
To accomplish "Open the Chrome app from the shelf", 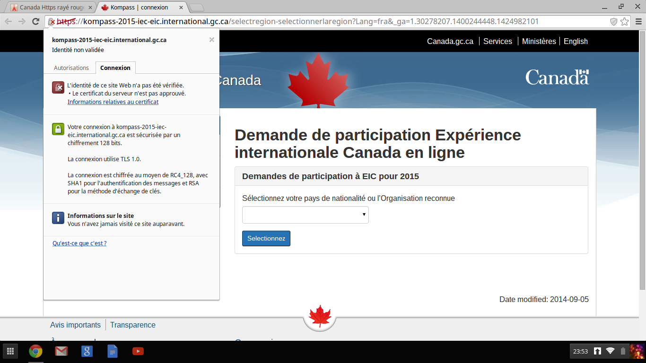I will coord(35,351).
